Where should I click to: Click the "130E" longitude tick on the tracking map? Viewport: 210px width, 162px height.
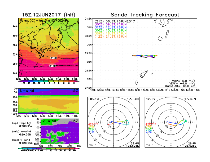coord(152,90)
